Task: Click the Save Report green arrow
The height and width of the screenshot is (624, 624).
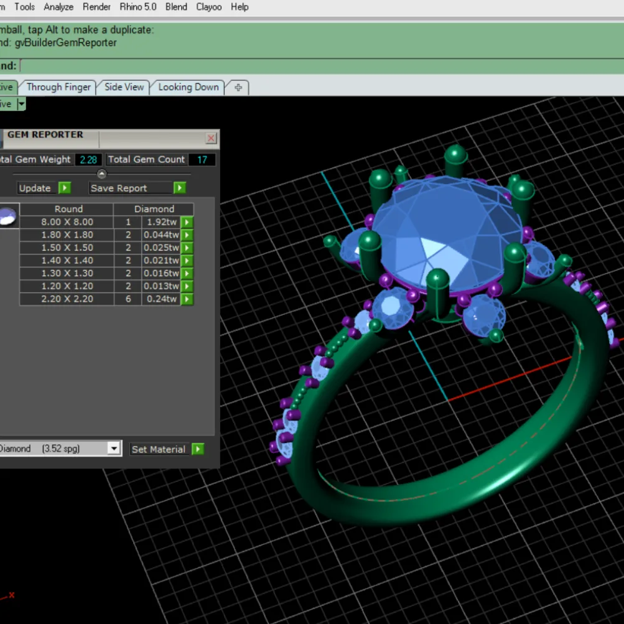Action: pos(180,188)
